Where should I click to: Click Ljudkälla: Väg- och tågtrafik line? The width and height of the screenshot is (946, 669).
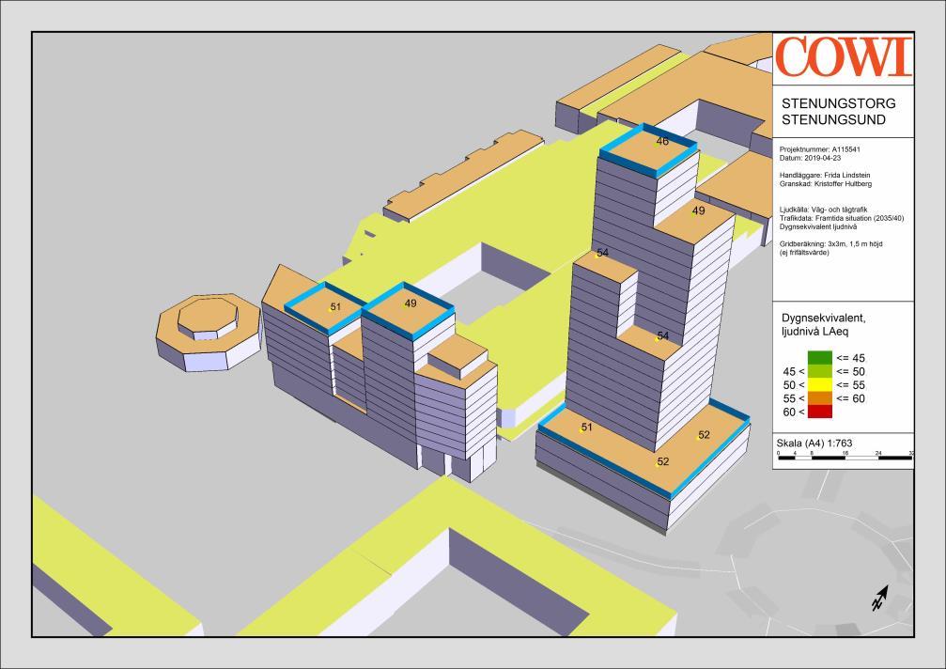[x=824, y=210]
